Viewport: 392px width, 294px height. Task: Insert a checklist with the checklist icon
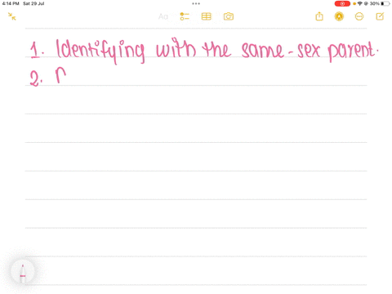[185, 16]
